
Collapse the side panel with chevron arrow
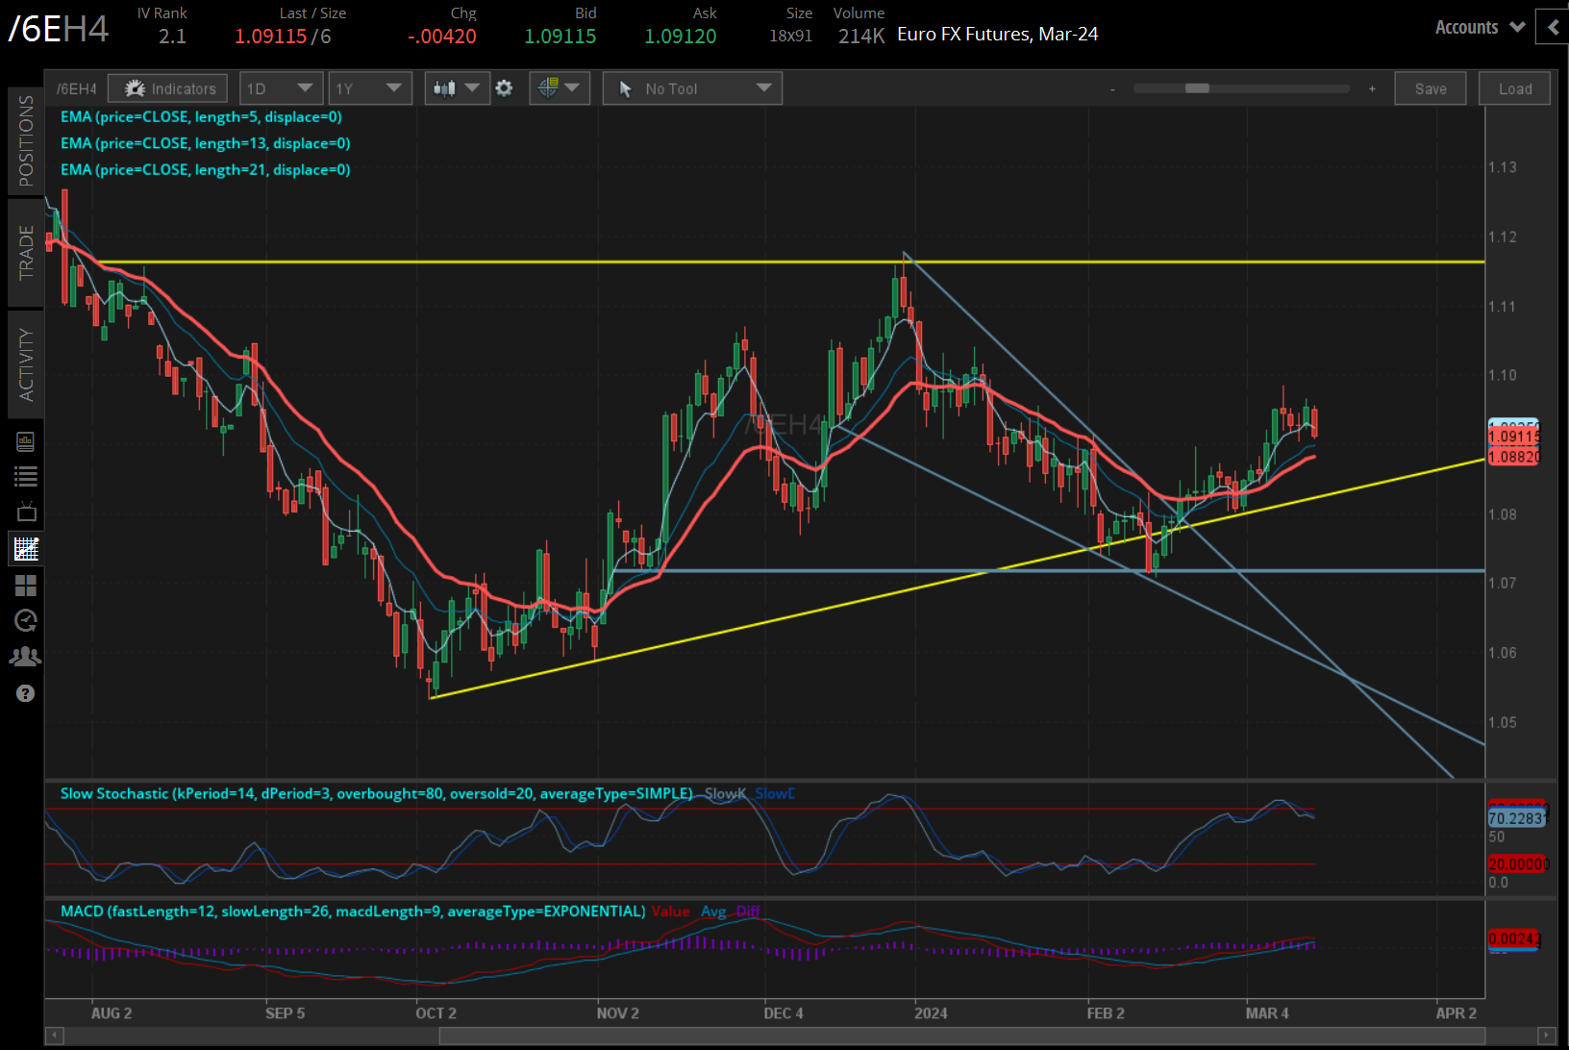pos(1553,27)
